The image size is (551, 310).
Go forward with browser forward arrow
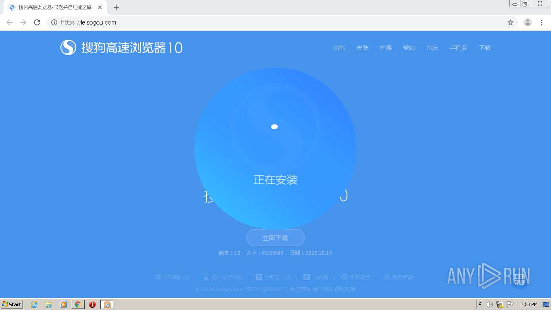click(x=23, y=22)
